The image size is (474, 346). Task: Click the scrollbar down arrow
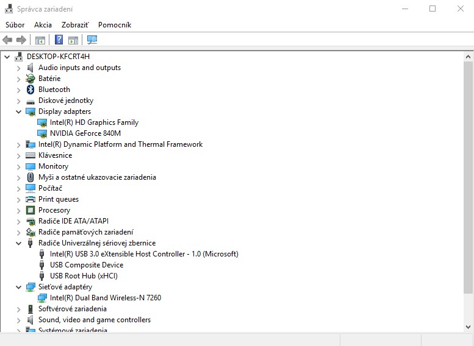pyautogui.click(x=468, y=327)
